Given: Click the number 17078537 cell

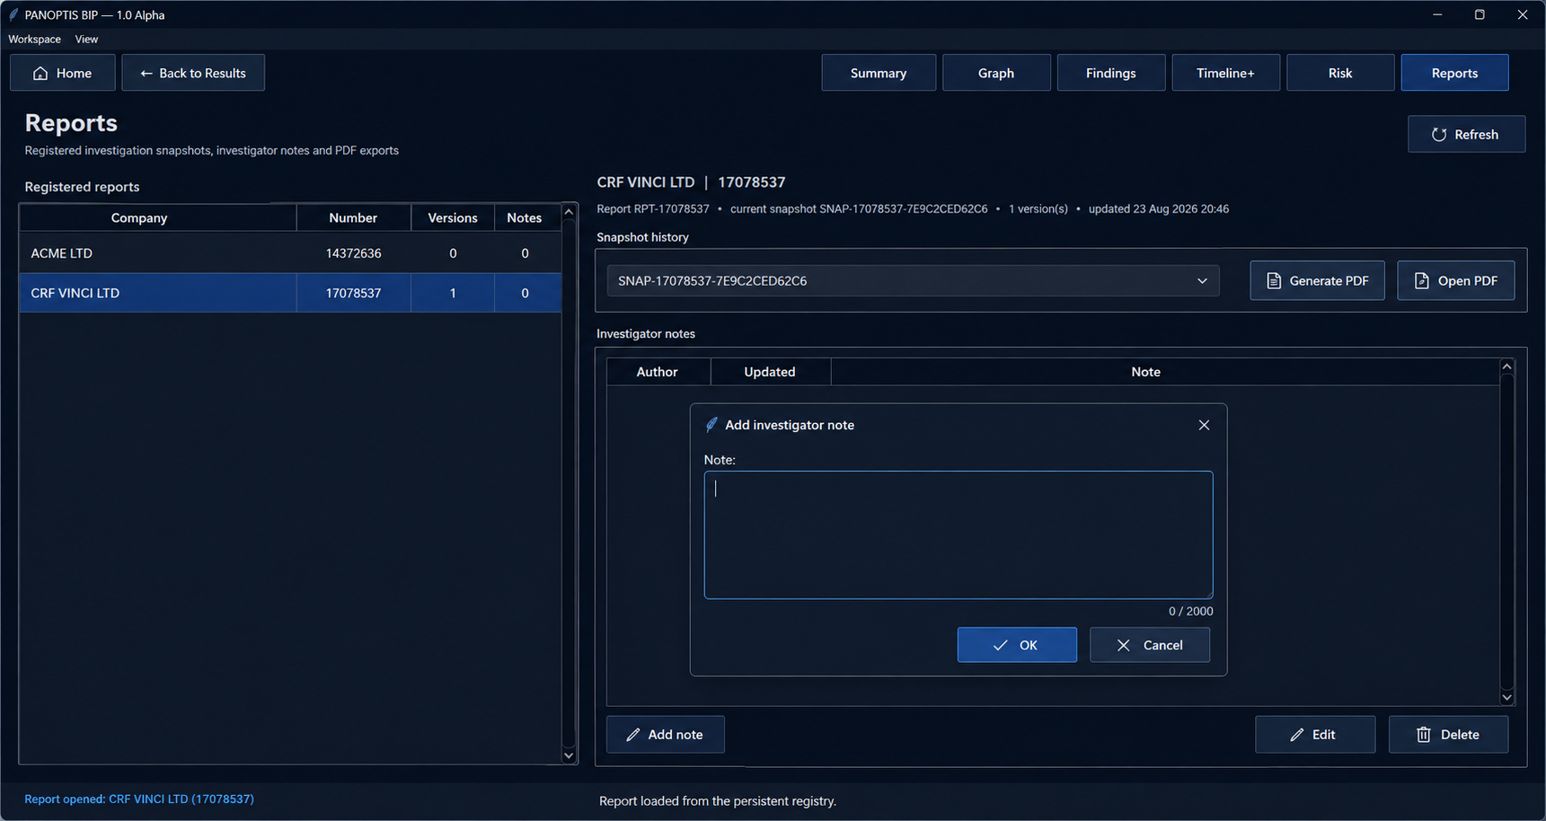Looking at the screenshot, I should click(354, 293).
